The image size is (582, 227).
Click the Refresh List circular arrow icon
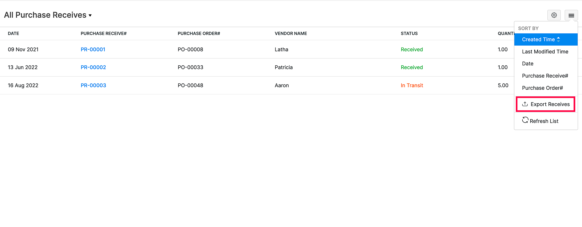pos(525,120)
